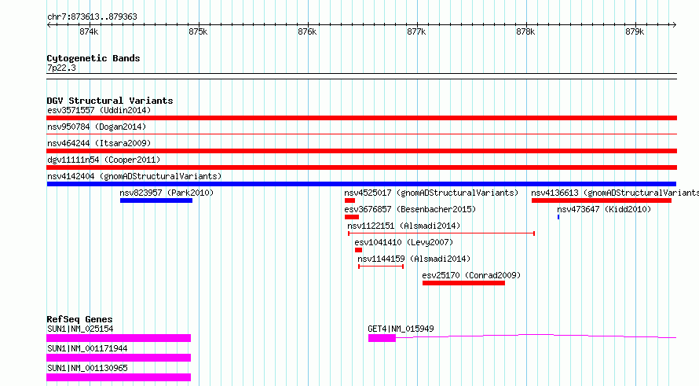The height and width of the screenshot is (386, 699).
Task: Select the magenta bar of SUN1|NM_001130965
Action: tap(119, 377)
